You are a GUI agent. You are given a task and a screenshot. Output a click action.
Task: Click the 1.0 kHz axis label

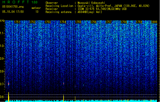pyautogui.click(x=2, y=46)
